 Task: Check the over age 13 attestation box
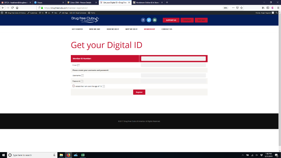point(74,86)
